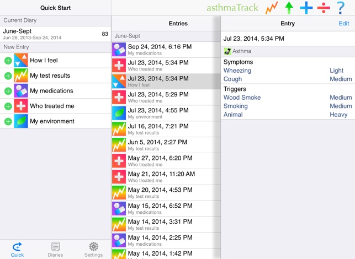Viewport: 355px width, 259px height.
Task: Add a new Who treated me entry
Action: (x=8, y=106)
